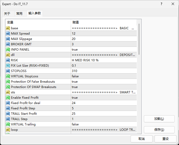Open Protection Of False Breakouts true value
Image resolution: width=179 pixels, height=145 pixels.
point(104,82)
